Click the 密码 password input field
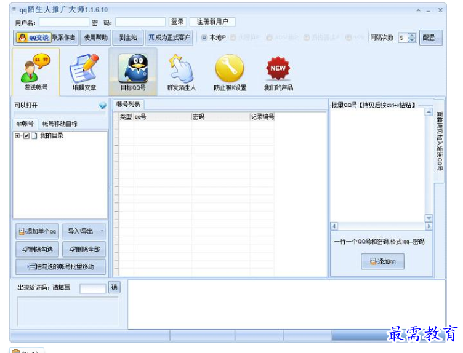The image size is (463, 353). pyautogui.click(x=140, y=22)
